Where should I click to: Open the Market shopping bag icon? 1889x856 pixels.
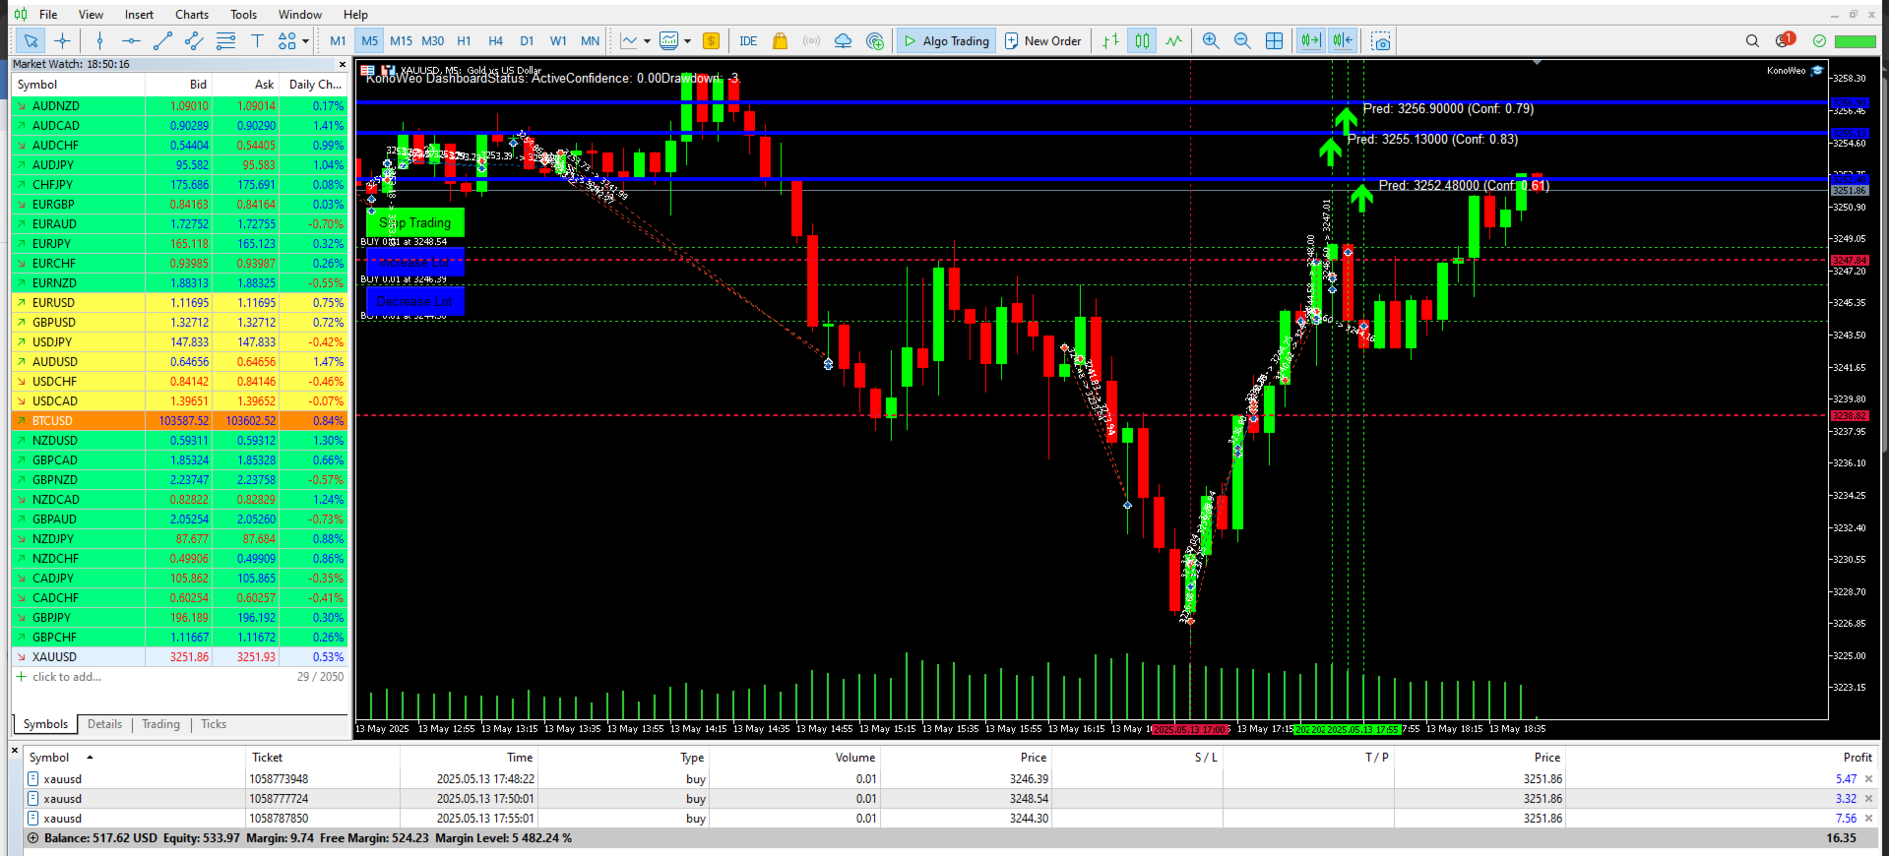[x=780, y=41]
